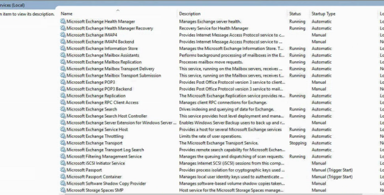Click the Microsoft Exchange Throttling gear icon
The height and width of the screenshot is (195, 384).
point(63,136)
